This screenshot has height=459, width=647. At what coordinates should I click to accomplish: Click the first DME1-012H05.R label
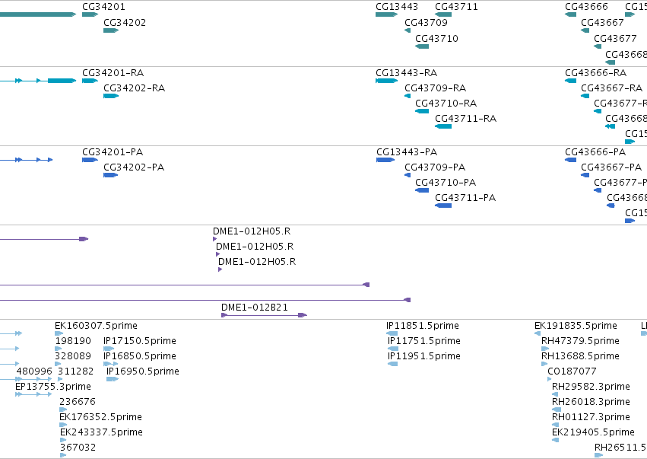coord(252,231)
